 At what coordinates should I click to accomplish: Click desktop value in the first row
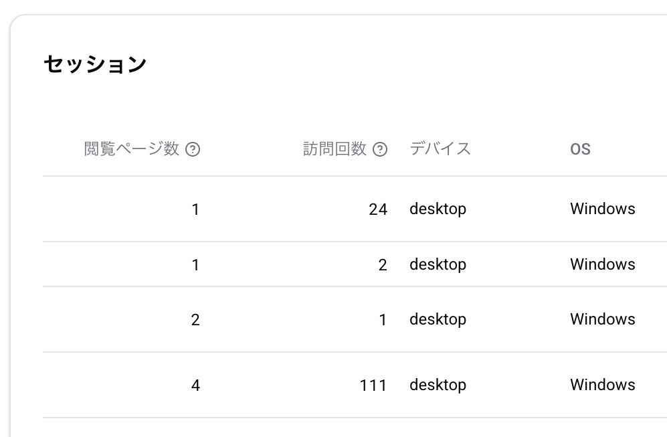pyautogui.click(x=438, y=209)
